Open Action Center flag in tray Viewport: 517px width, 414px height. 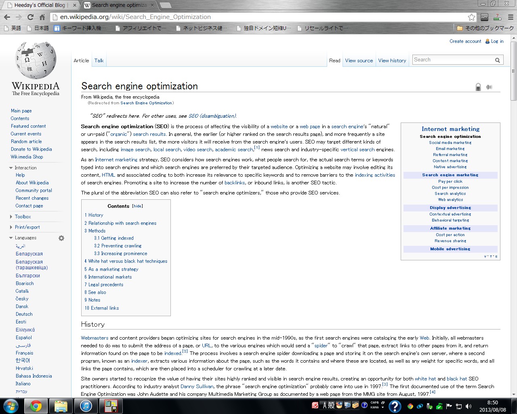449,406
